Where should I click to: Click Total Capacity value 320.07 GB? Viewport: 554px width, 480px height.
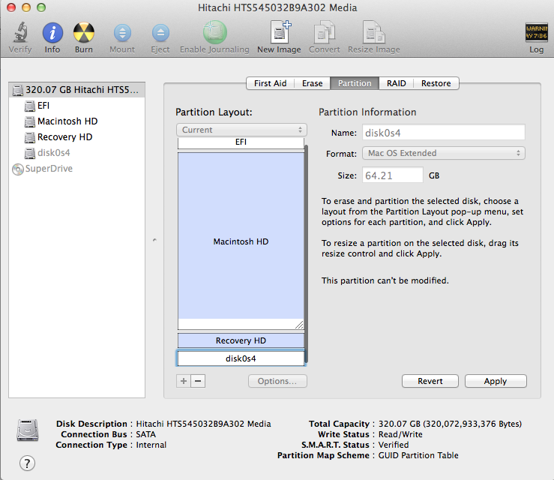tap(450, 424)
